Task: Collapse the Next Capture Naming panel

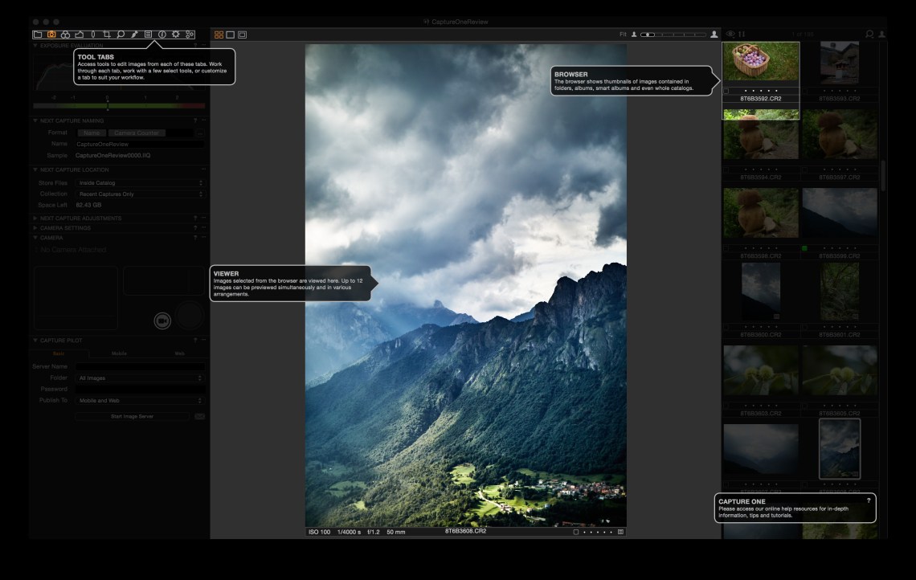Action: (x=35, y=120)
